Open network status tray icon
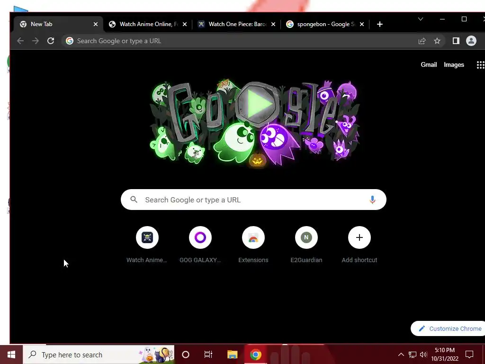The image size is (485, 364). click(x=413, y=355)
